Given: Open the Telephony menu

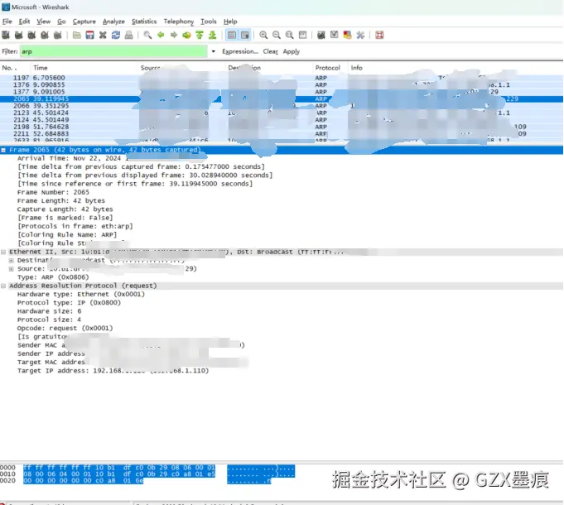Looking at the screenshot, I should [x=179, y=22].
